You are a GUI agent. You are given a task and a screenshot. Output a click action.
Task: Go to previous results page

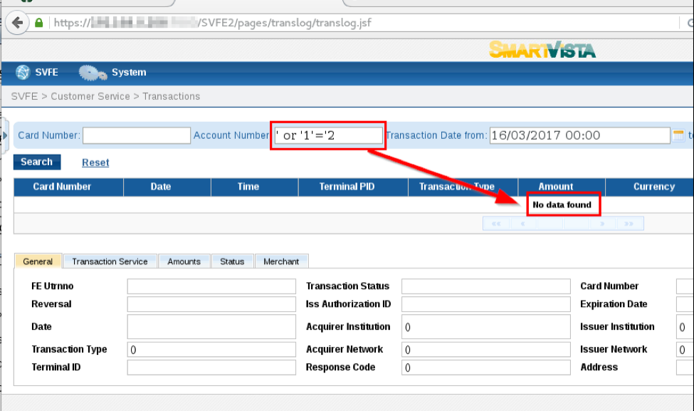(523, 224)
